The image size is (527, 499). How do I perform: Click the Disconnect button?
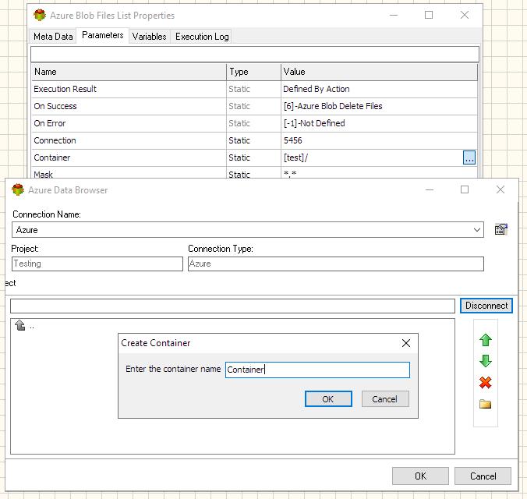coord(486,306)
